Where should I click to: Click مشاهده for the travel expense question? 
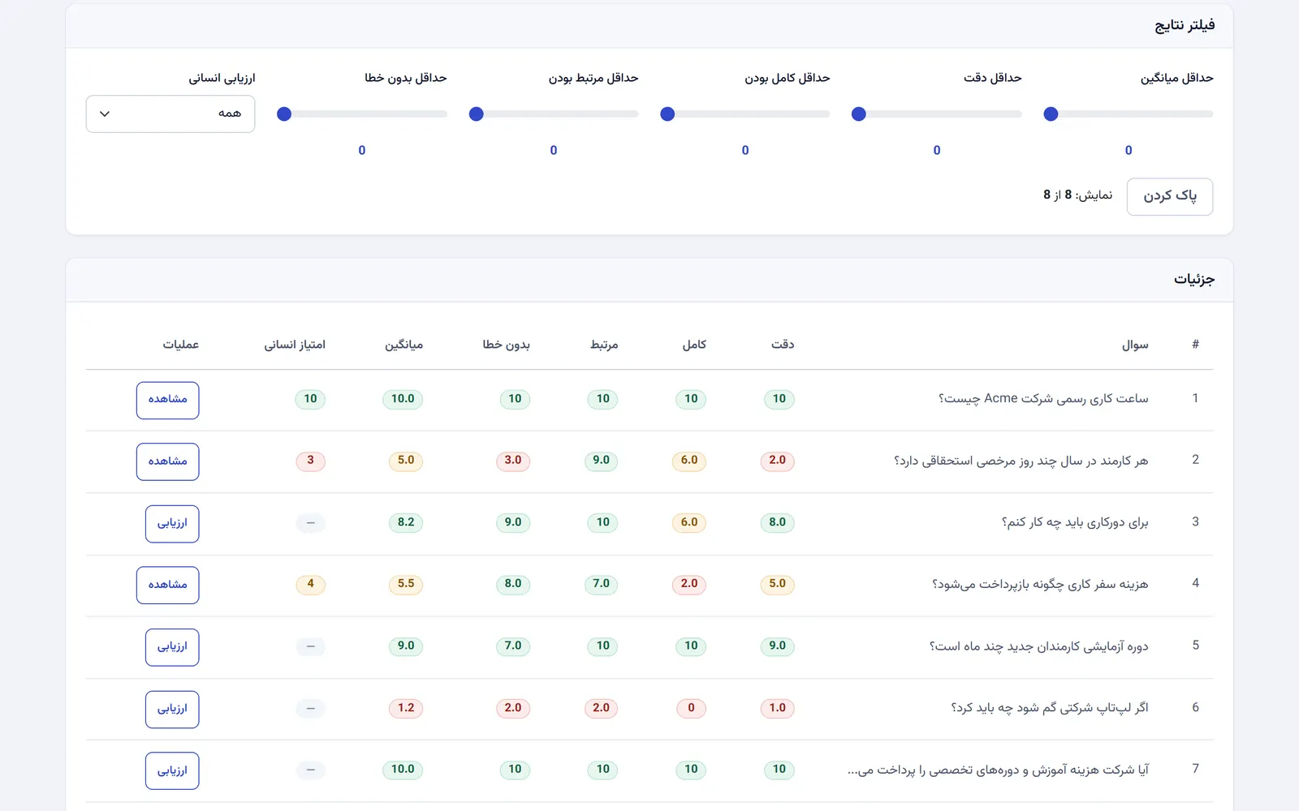168,585
